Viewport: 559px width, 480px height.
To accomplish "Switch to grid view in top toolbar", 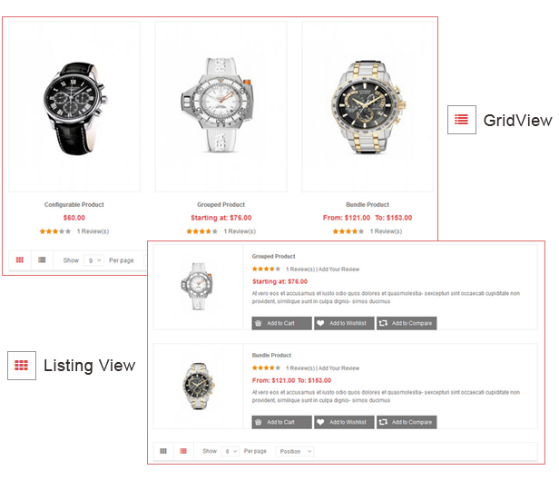I will (x=20, y=260).
